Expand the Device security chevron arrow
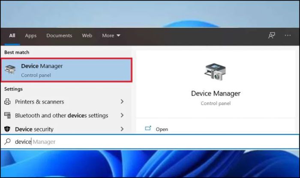This screenshot has height=178, width=300. 122,129
